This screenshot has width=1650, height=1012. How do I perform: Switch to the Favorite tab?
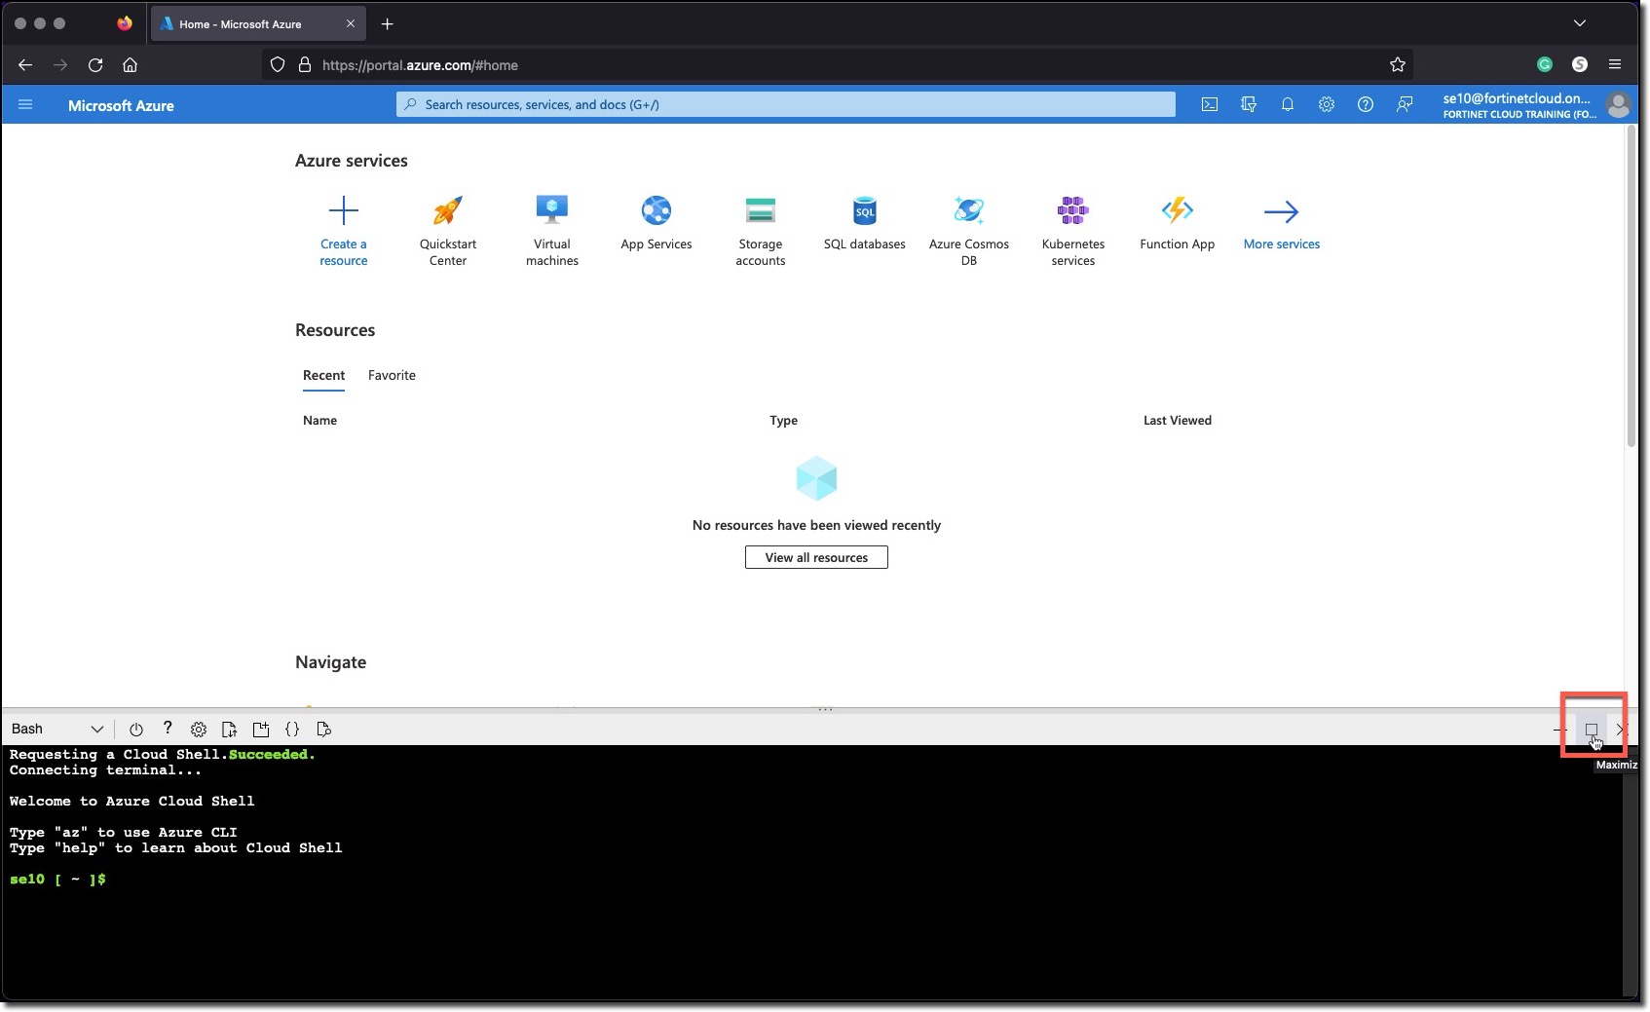coord(392,375)
